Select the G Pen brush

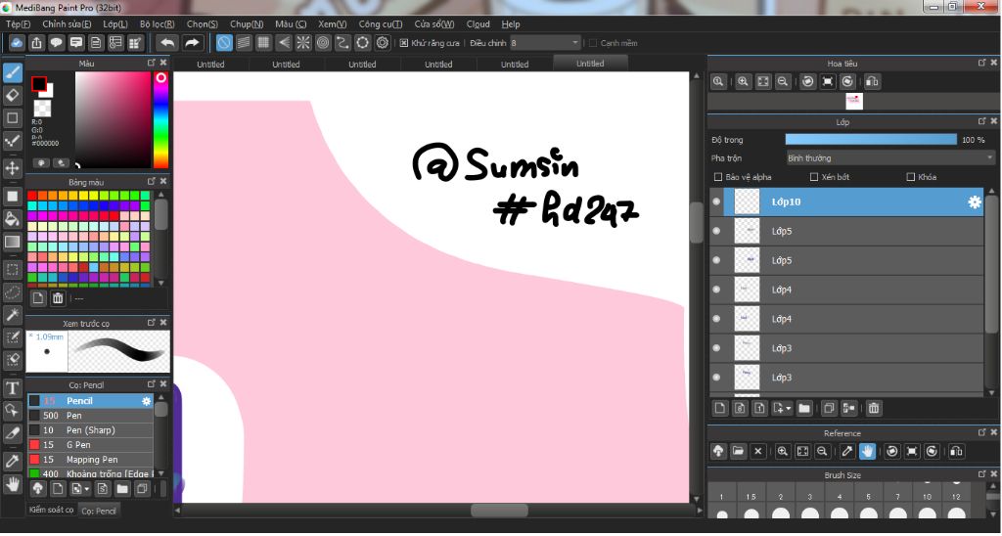coord(90,445)
